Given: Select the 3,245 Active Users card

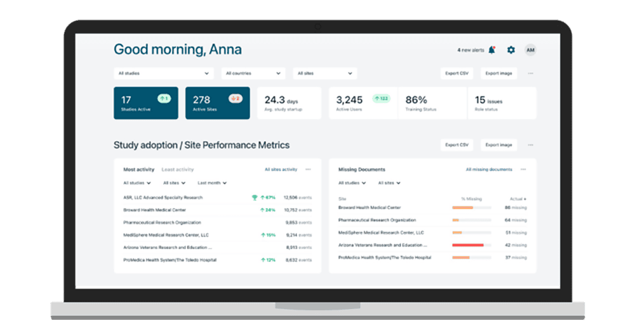Looking at the screenshot, I should pos(363,103).
